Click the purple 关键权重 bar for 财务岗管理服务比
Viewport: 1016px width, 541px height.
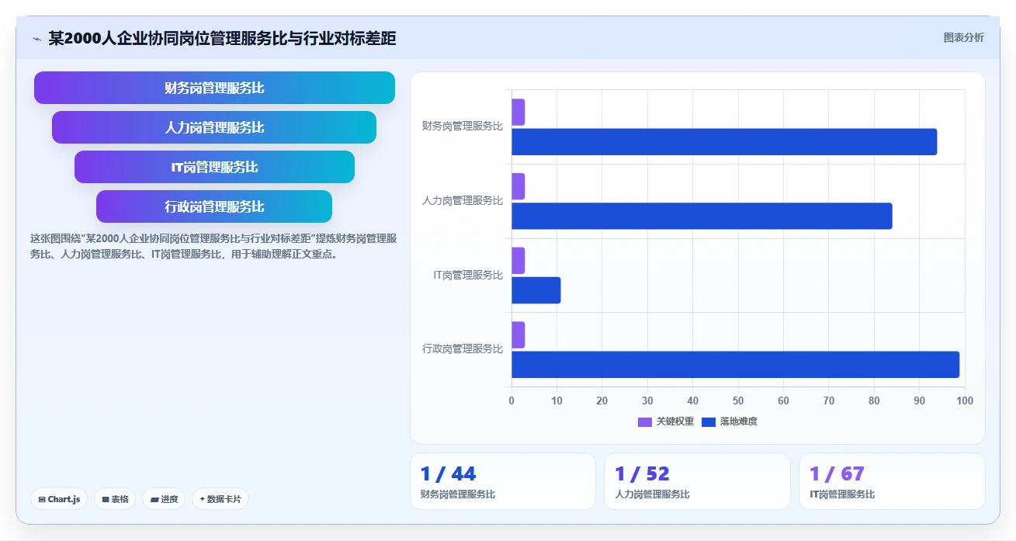point(518,113)
